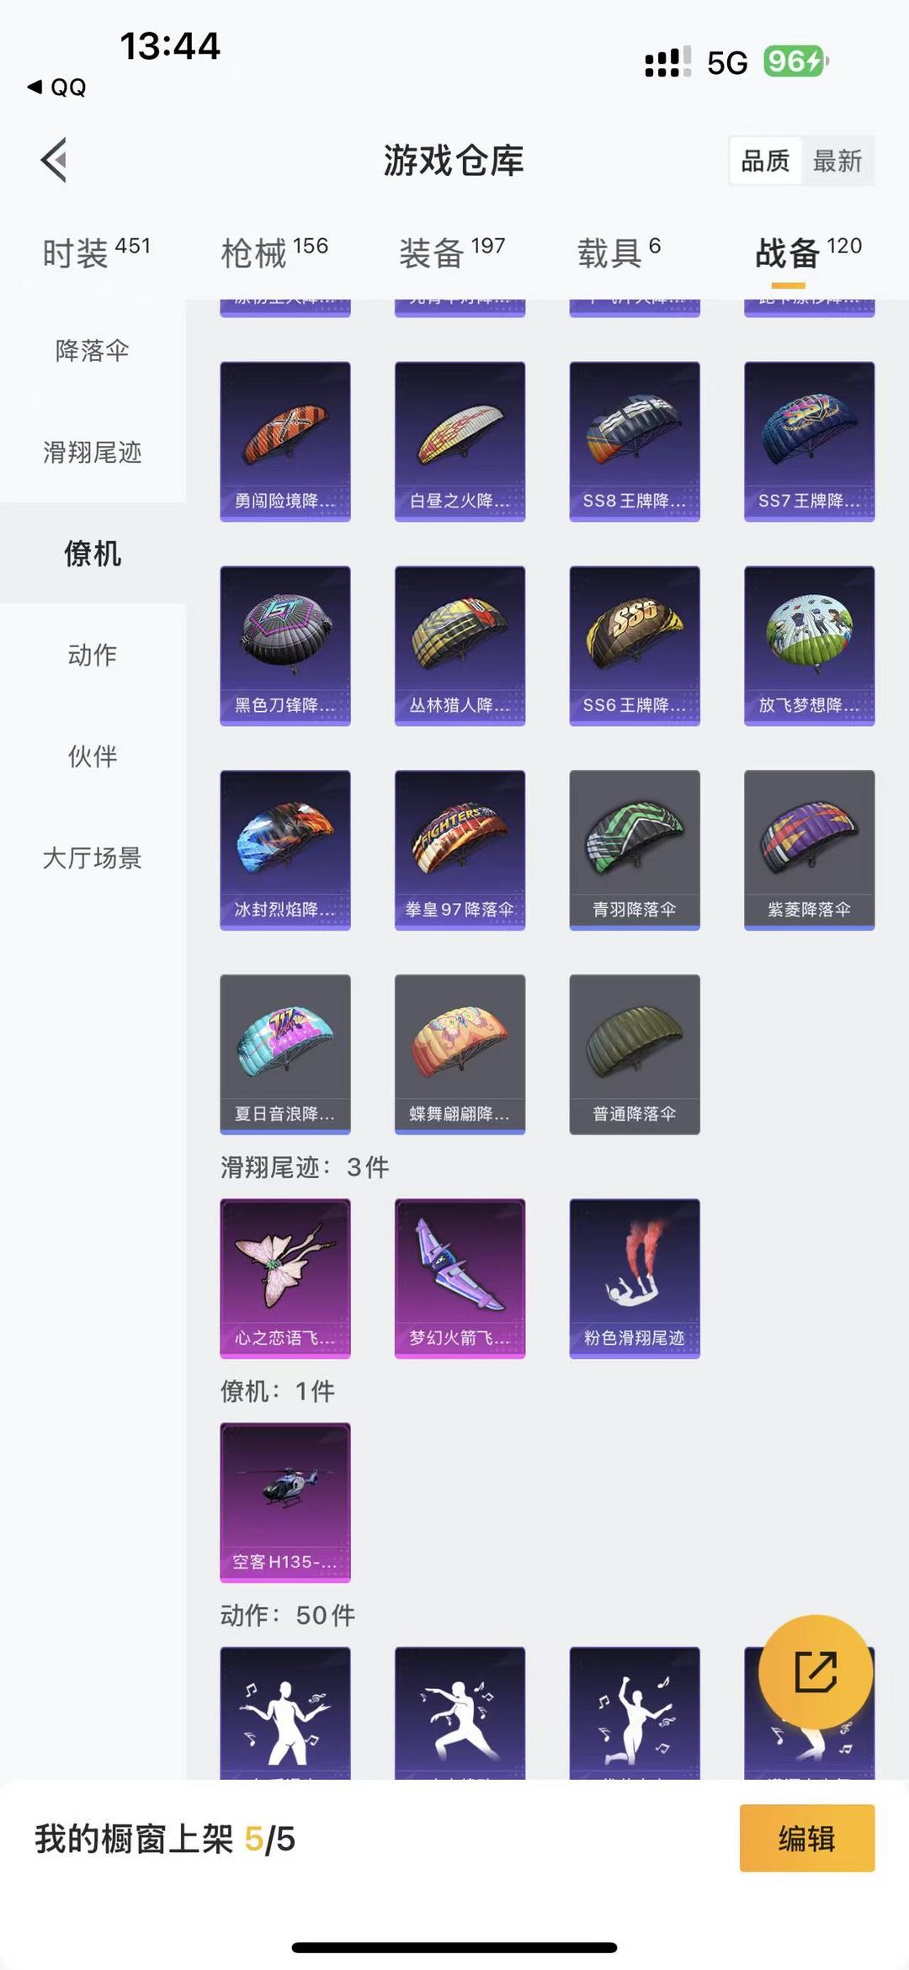This screenshot has width=909, height=1970.
Task: Open the yellow share floating icon
Action: [x=816, y=1671]
